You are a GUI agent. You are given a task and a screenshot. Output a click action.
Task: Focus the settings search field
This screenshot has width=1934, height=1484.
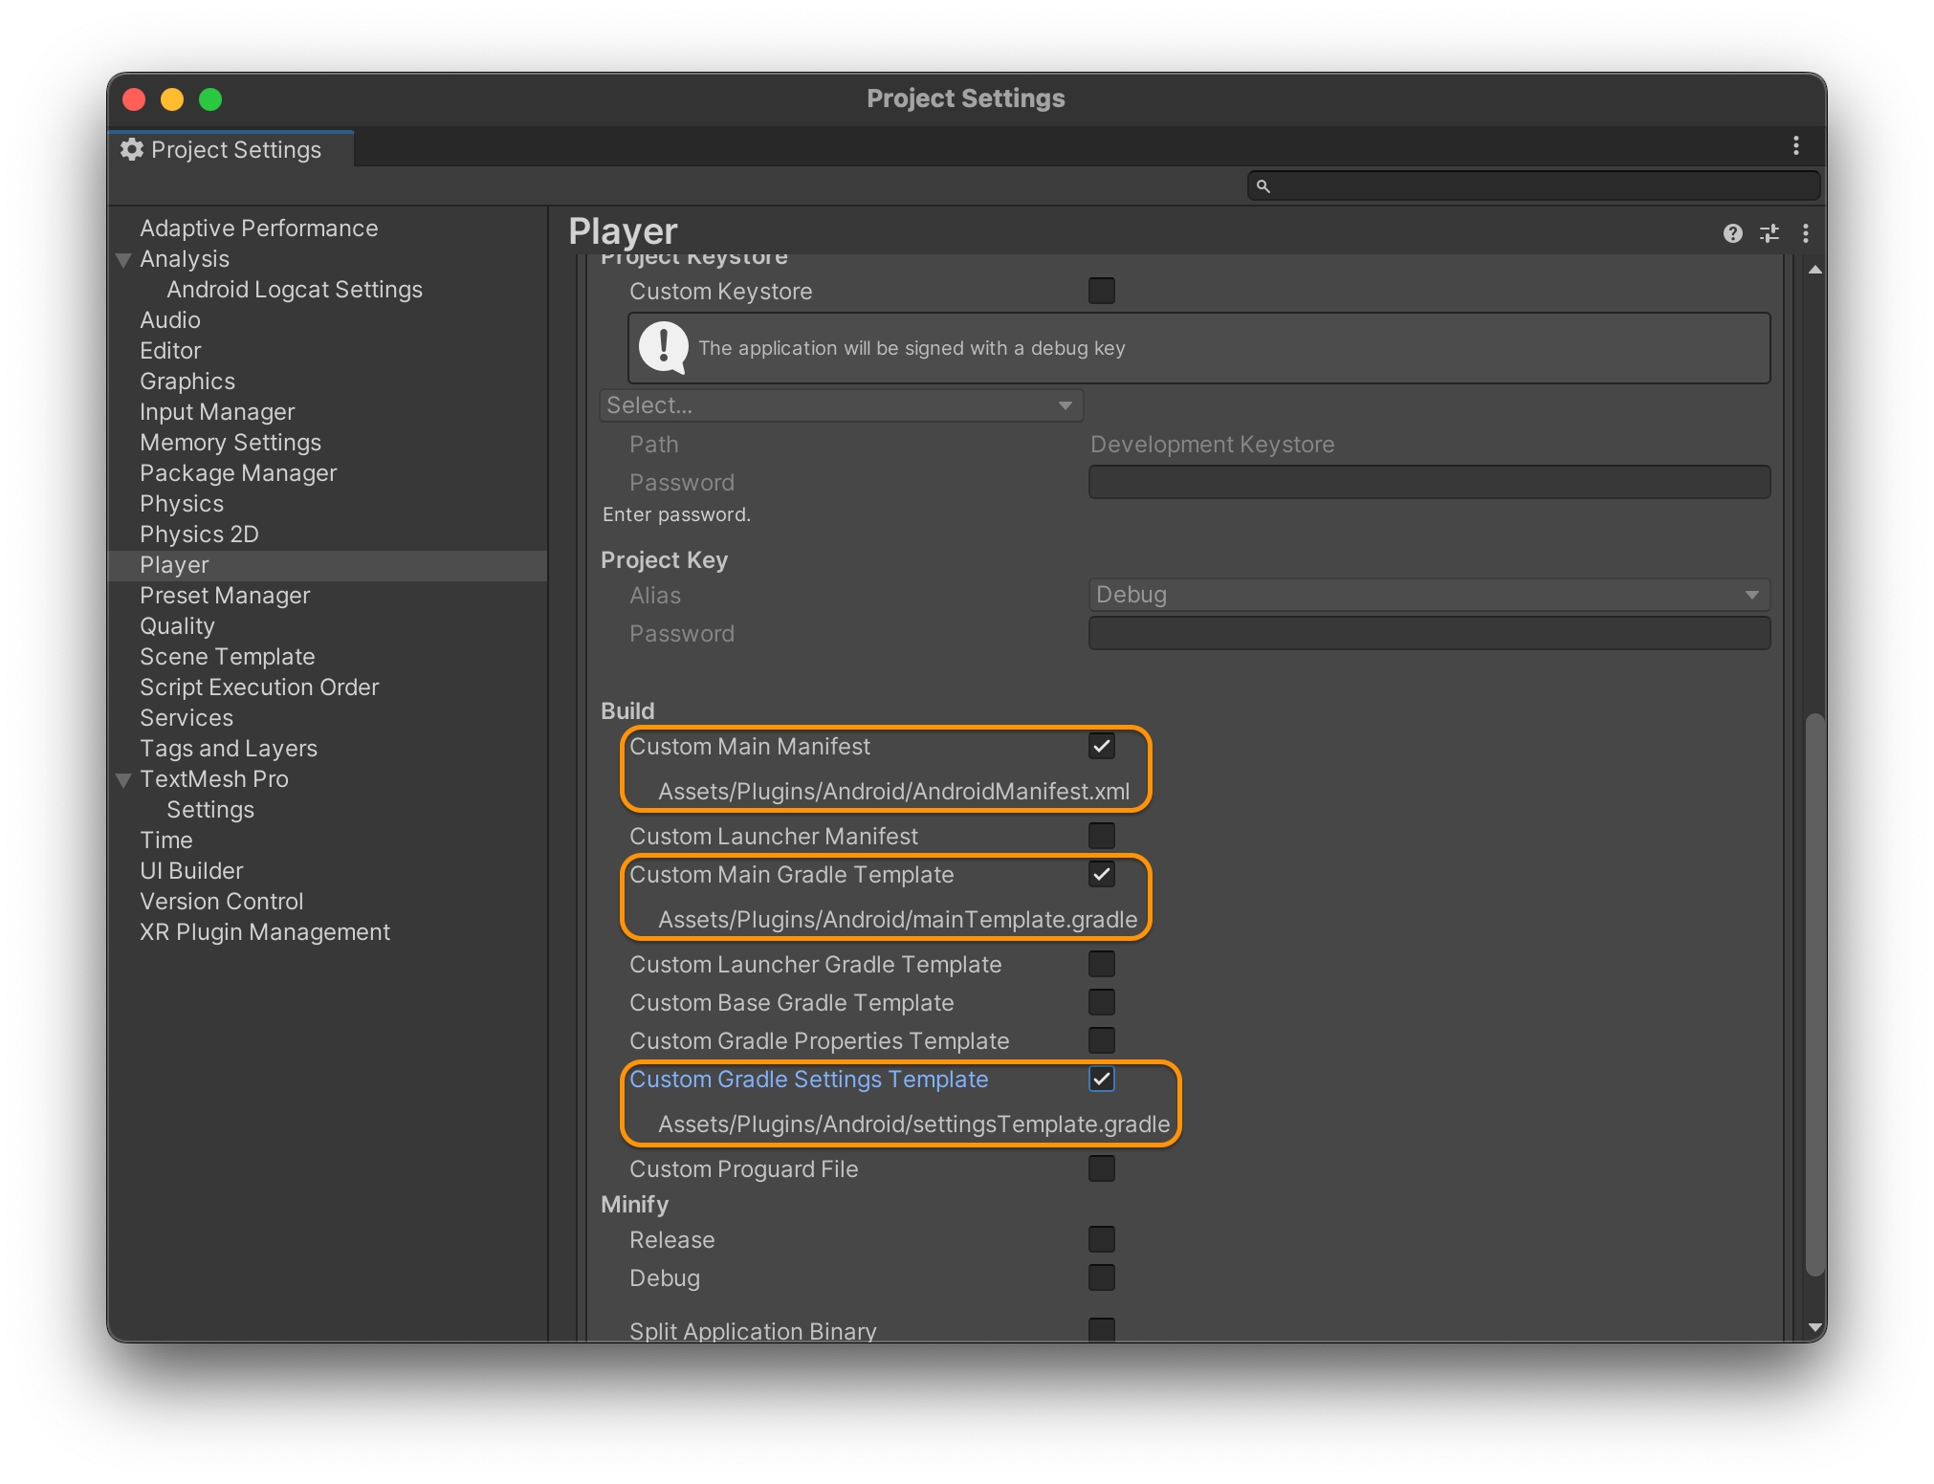coord(1540,186)
